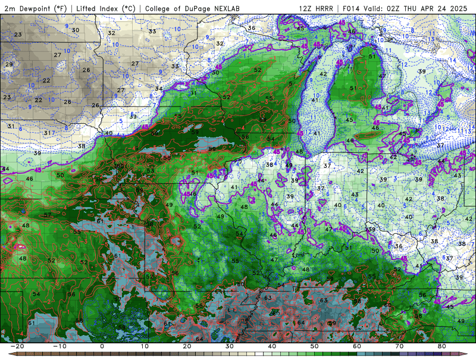Click the '-20' colorbar scale label
The image size is (476, 357).
(x=17, y=346)
